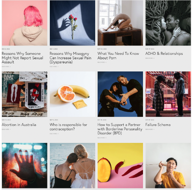Open the hand on wet glass thumbnail
The width and height of the screenshot is (192, 190).
pyautogui.click(x=25, y=166)
